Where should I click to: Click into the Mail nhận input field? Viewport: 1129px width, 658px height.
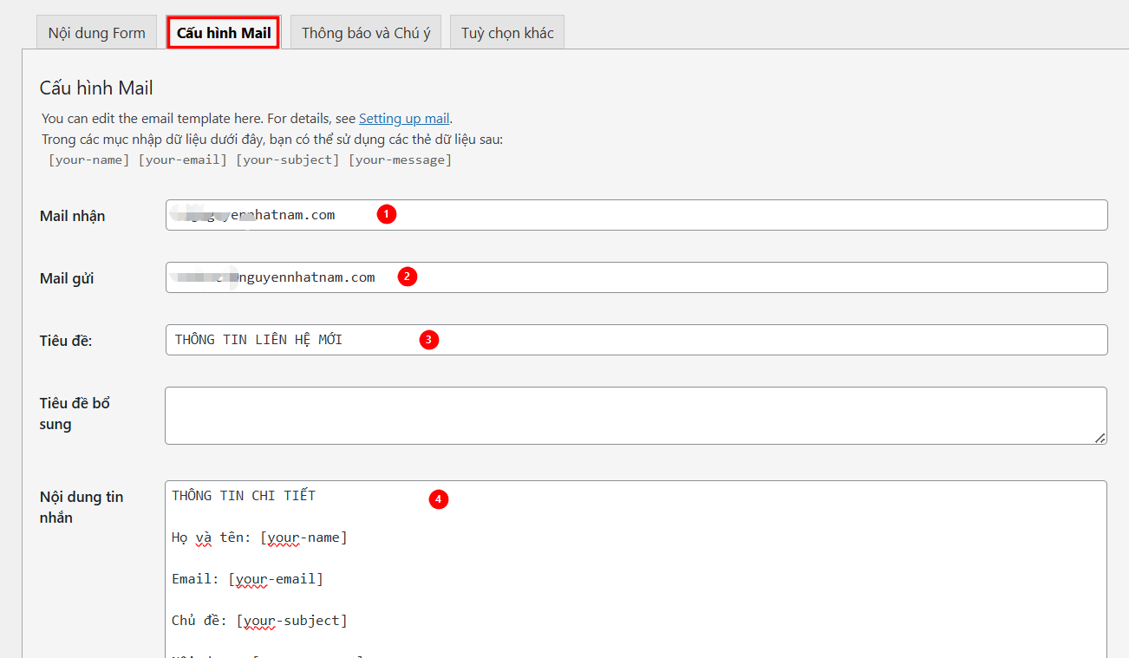point(636,215)
